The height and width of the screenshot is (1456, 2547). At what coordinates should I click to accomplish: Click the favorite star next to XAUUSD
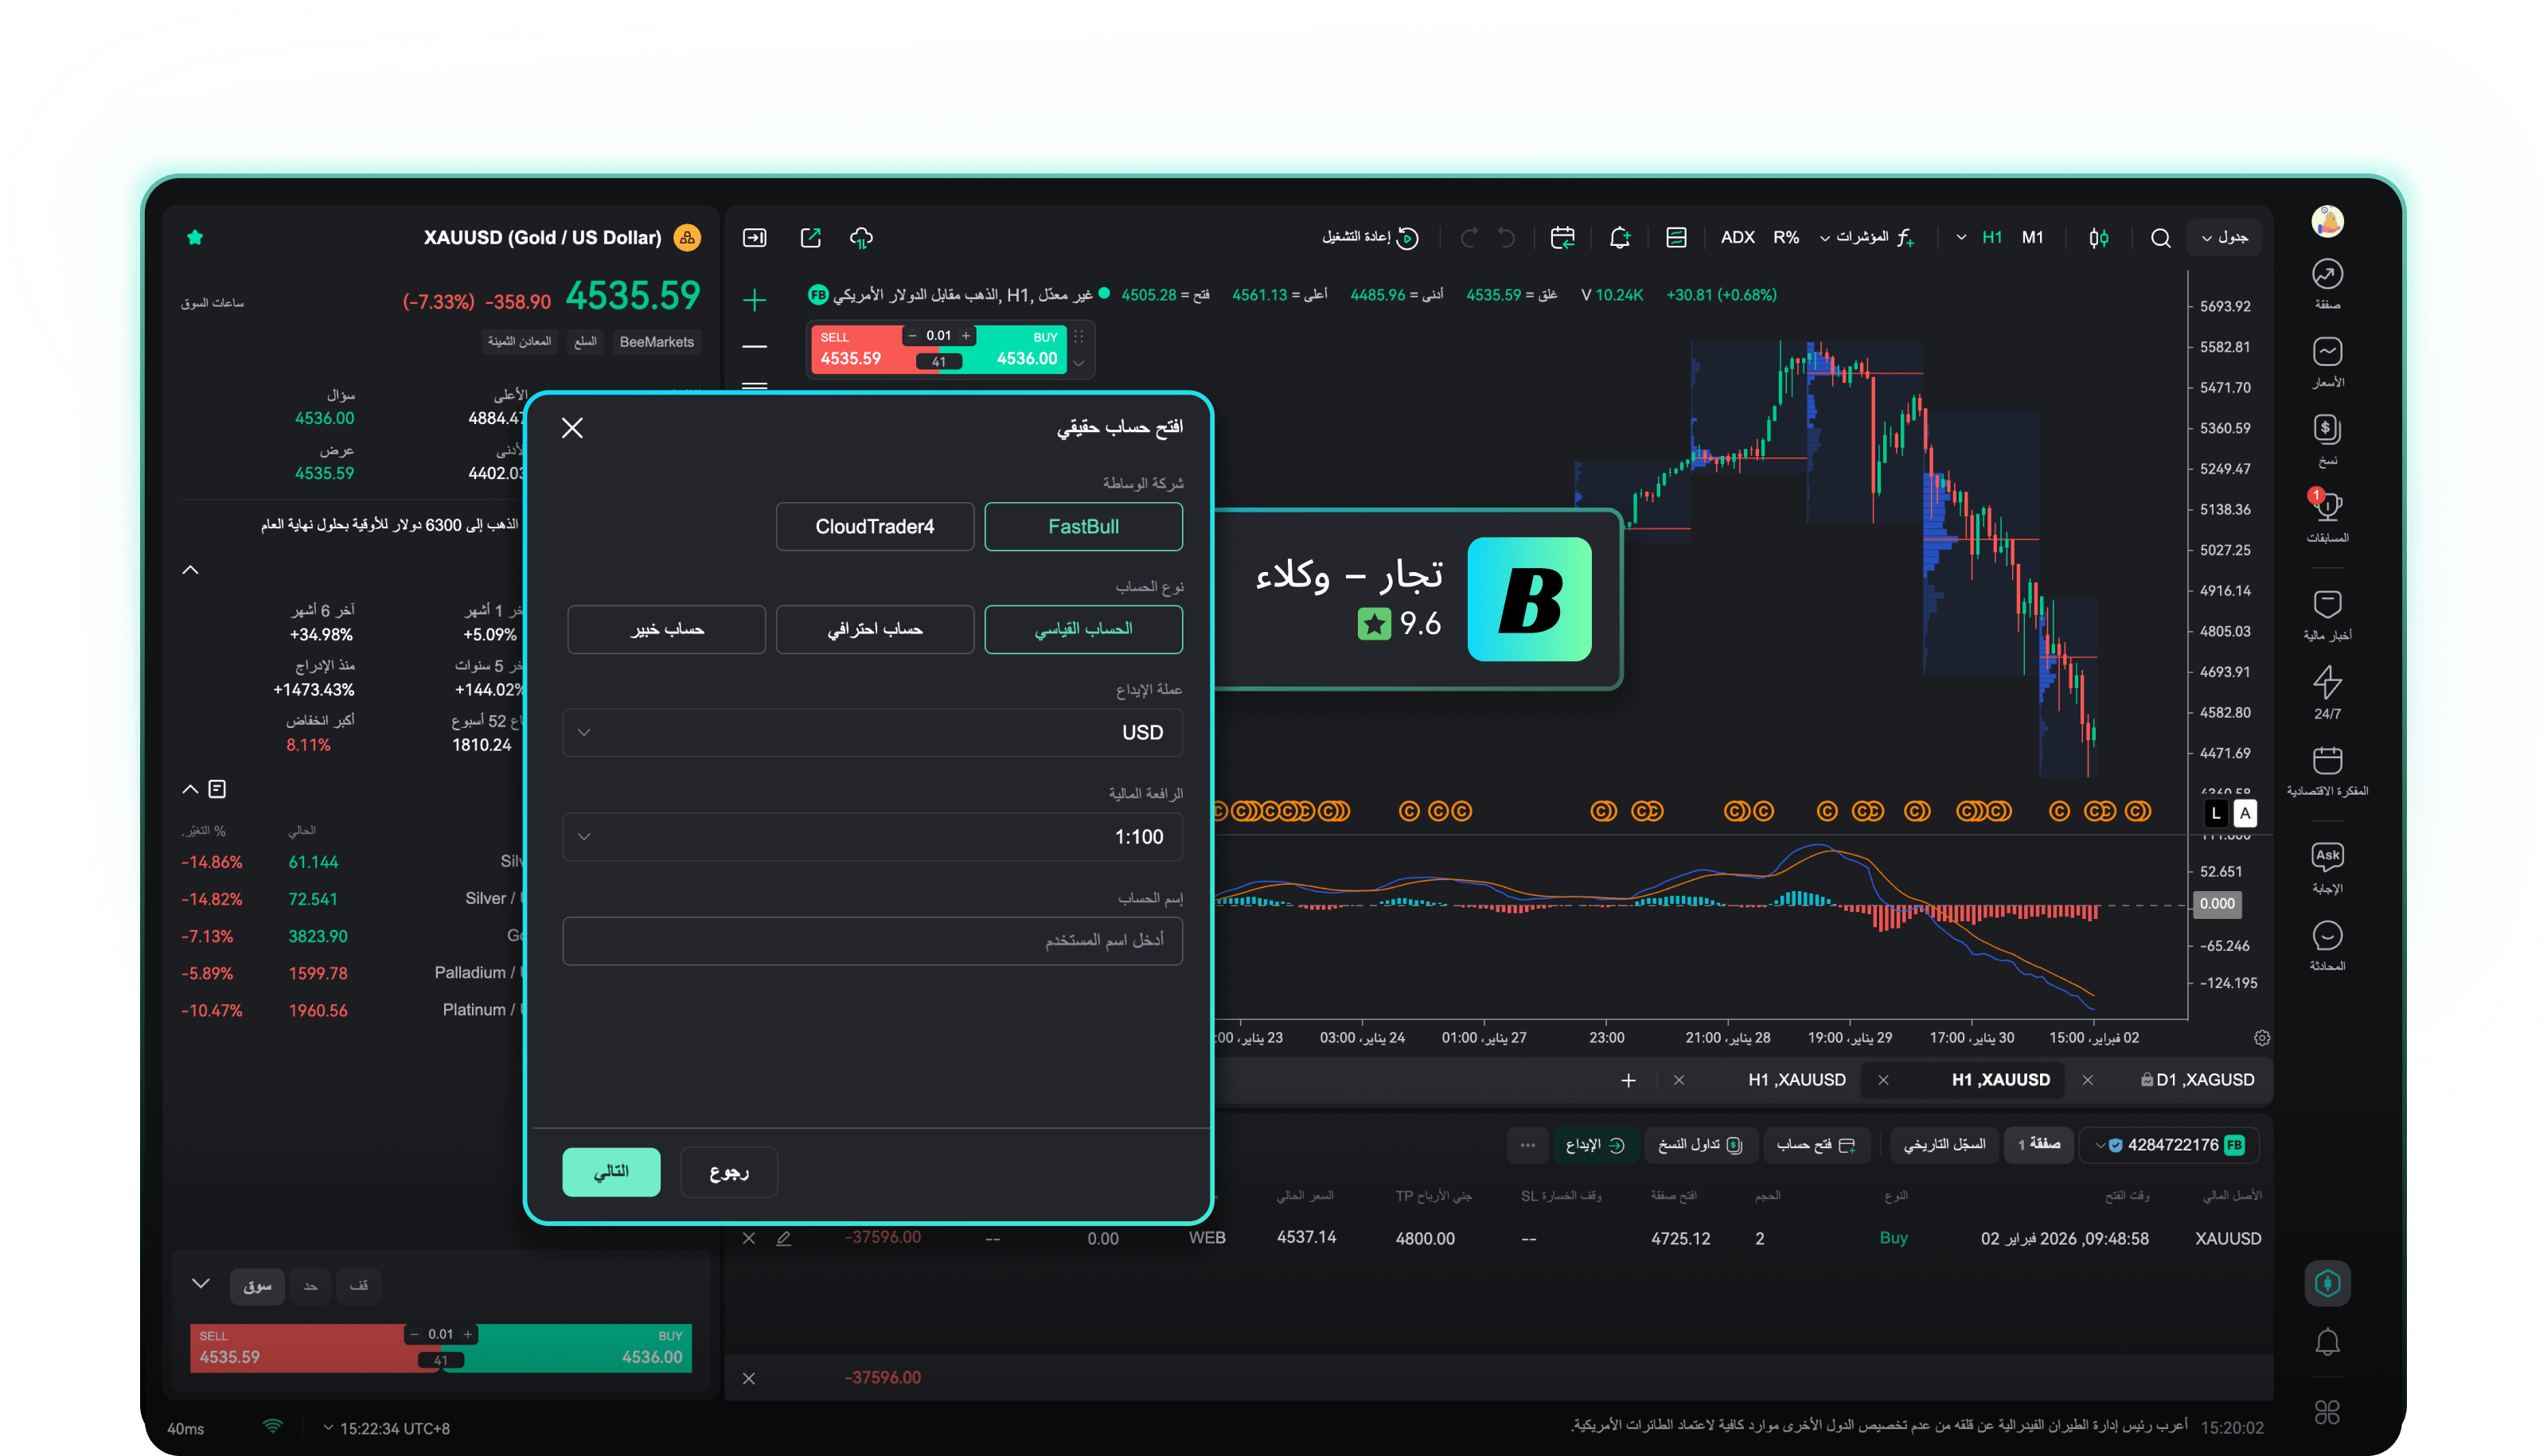[195, 237]
